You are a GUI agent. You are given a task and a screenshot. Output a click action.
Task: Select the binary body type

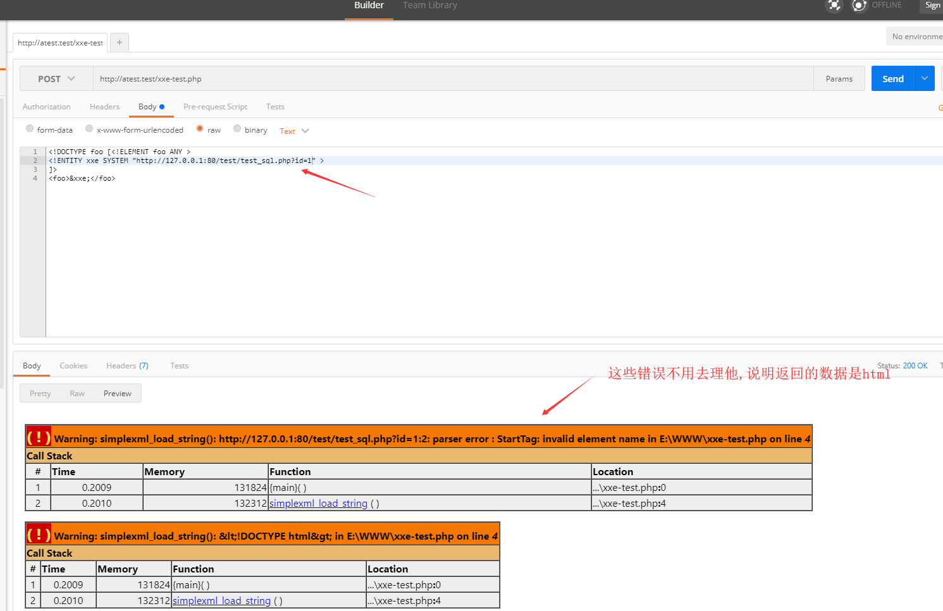click(x=237, y=129)
